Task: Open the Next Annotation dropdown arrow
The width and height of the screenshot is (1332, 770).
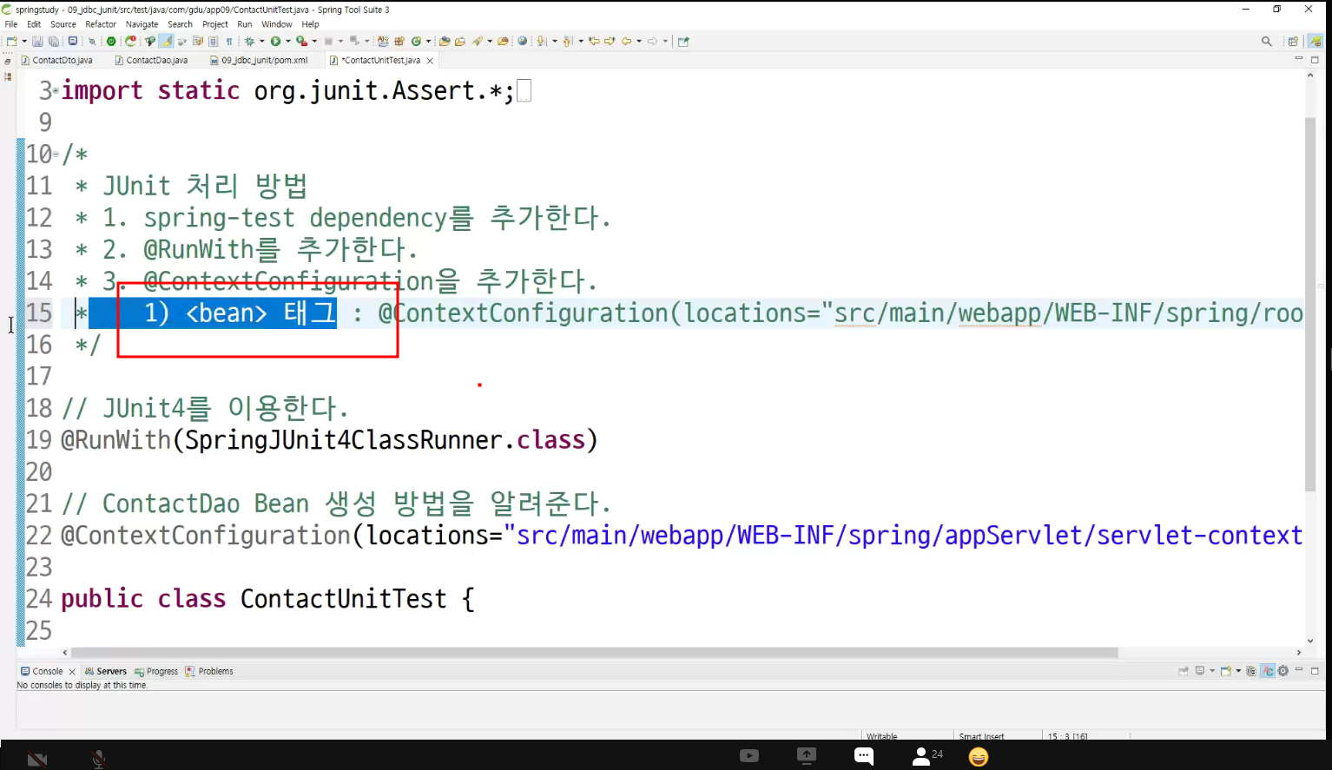Action: pos(555,41)
